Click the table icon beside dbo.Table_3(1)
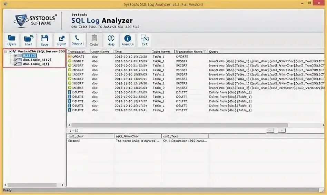The width and height of the screenshot is (327, 195). click(19, 64)
